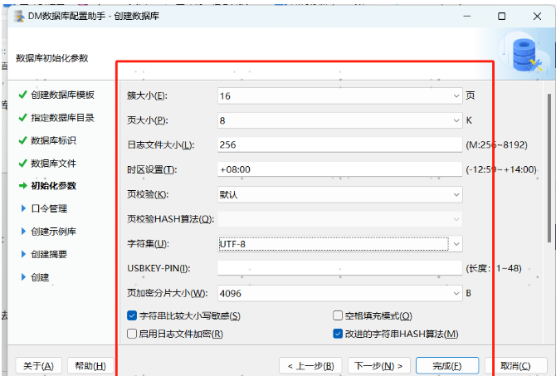The image size is (556, 376).
Task: Click the database graphic in header corner
Action: 524,54
